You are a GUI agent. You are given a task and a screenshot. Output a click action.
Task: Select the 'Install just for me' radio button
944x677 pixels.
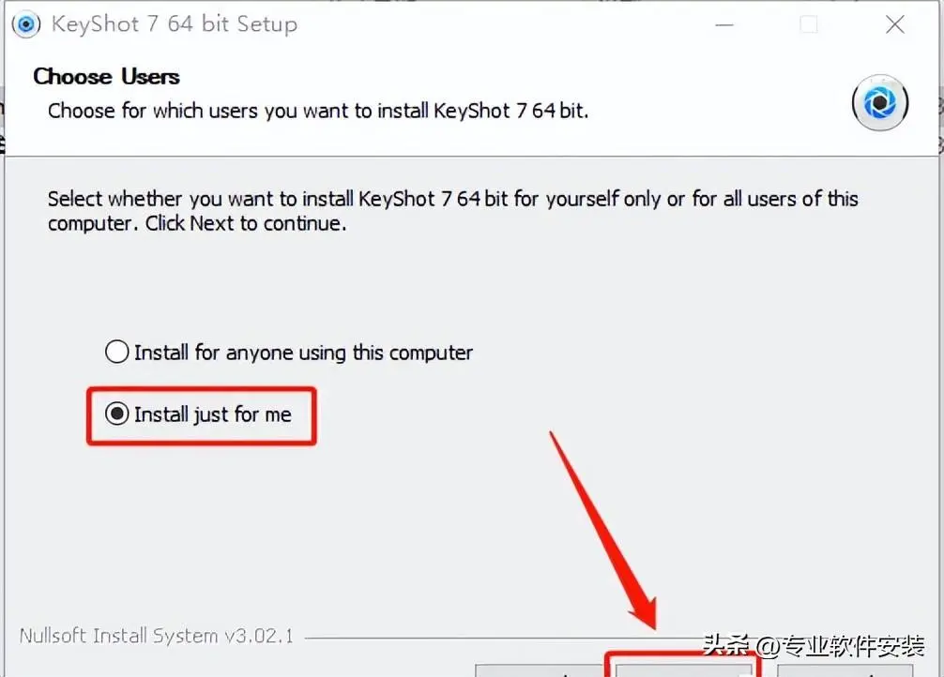pos(116,414)
